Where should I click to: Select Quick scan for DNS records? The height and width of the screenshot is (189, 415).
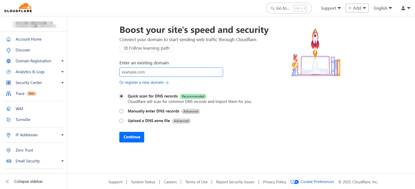[x=121, y=96]
